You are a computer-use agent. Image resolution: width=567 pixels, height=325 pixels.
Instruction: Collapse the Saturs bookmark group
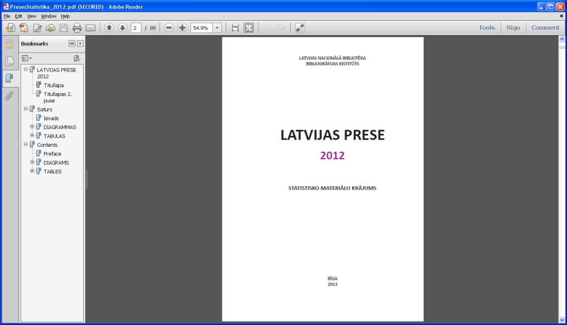coord(26,109)
